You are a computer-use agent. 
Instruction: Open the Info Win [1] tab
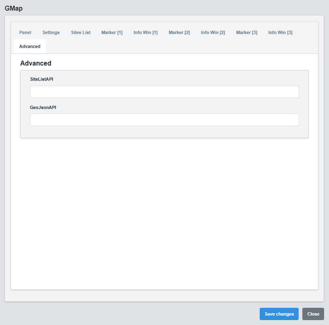pyautogui.click(x=145, y=32)
